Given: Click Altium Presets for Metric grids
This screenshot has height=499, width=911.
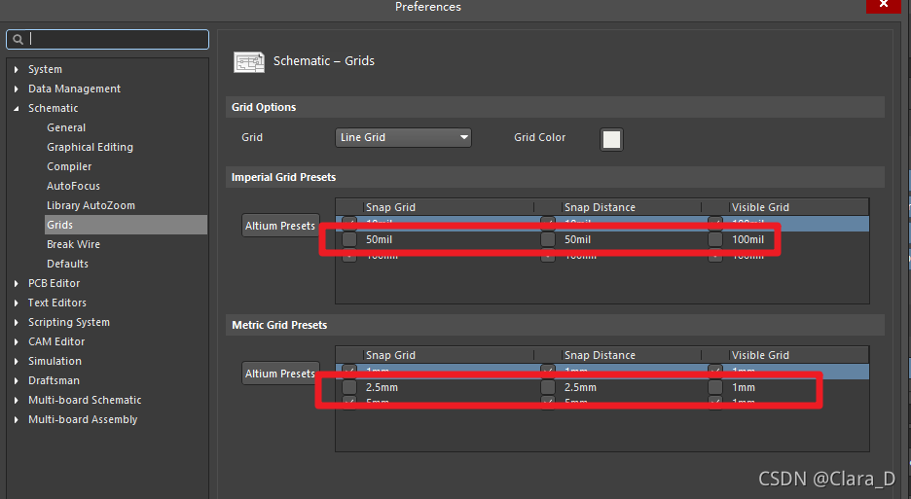Looking at the screenshot, I should click(280, 374).
